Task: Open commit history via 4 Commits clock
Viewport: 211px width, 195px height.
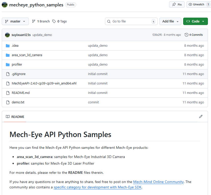Action: point(194,35)
